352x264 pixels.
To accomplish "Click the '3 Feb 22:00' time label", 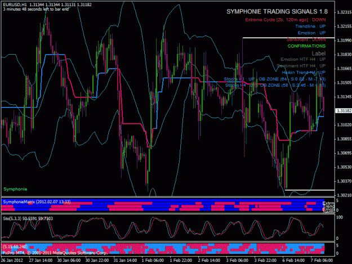I will coord(265,260).
